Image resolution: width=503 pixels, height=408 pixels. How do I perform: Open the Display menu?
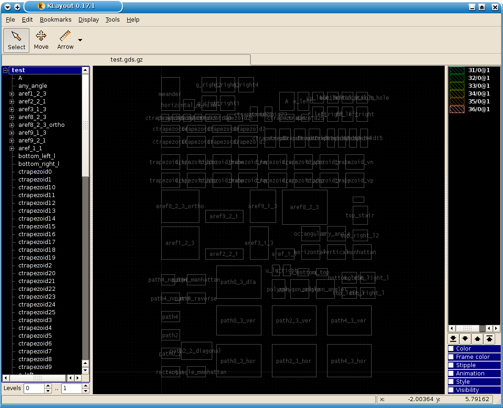click(89, 20)
